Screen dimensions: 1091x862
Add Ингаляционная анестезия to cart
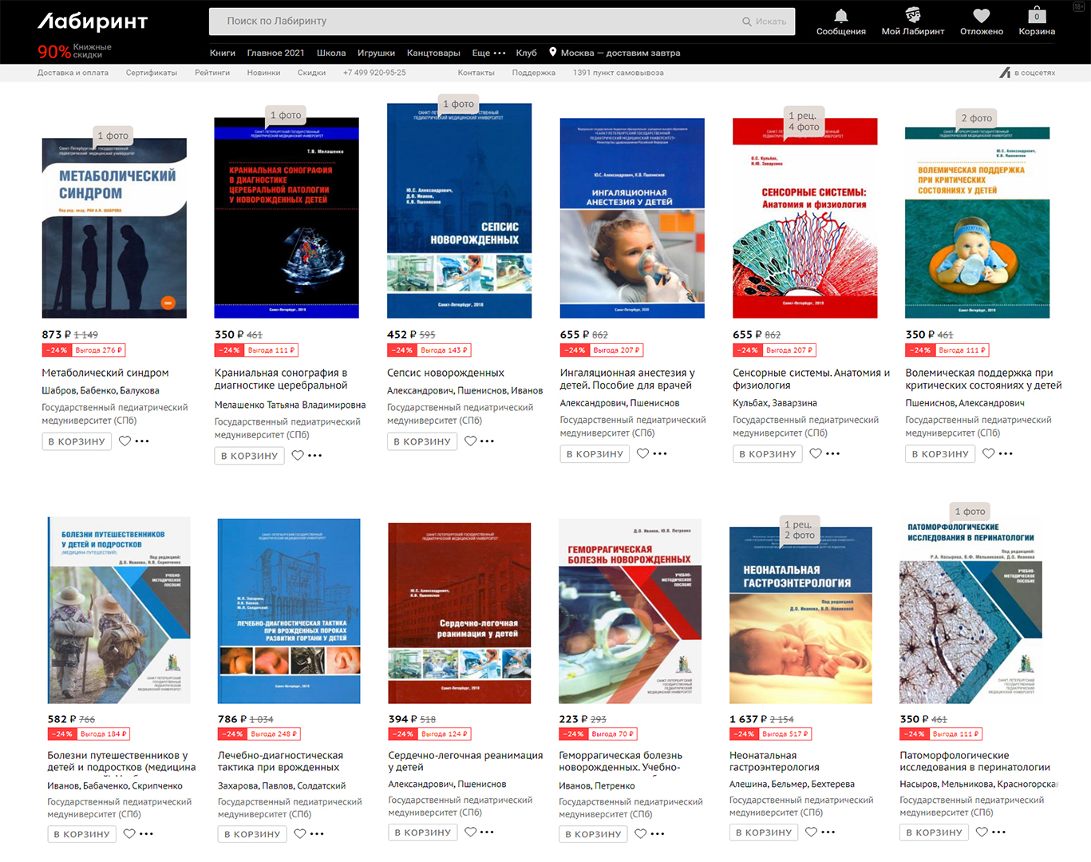tap(594, 454)
